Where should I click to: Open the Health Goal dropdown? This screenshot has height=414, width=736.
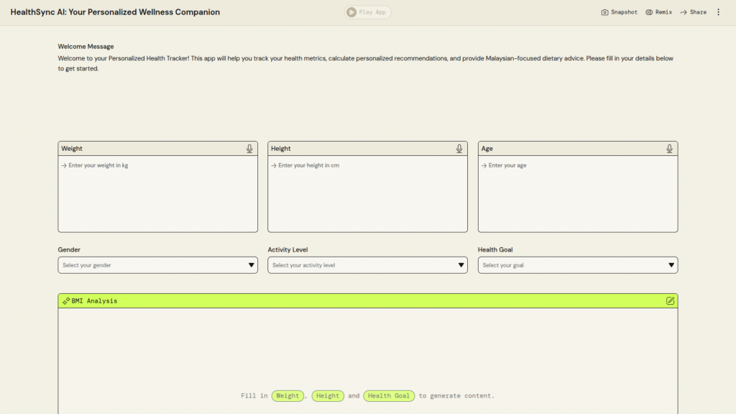(x=577, y=265)
